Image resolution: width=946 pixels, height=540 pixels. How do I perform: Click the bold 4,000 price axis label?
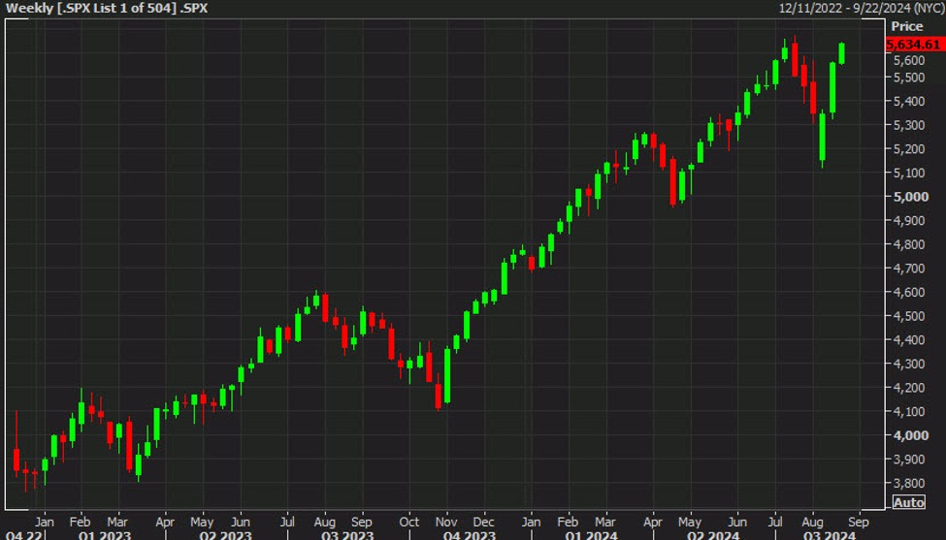point(910,435)
